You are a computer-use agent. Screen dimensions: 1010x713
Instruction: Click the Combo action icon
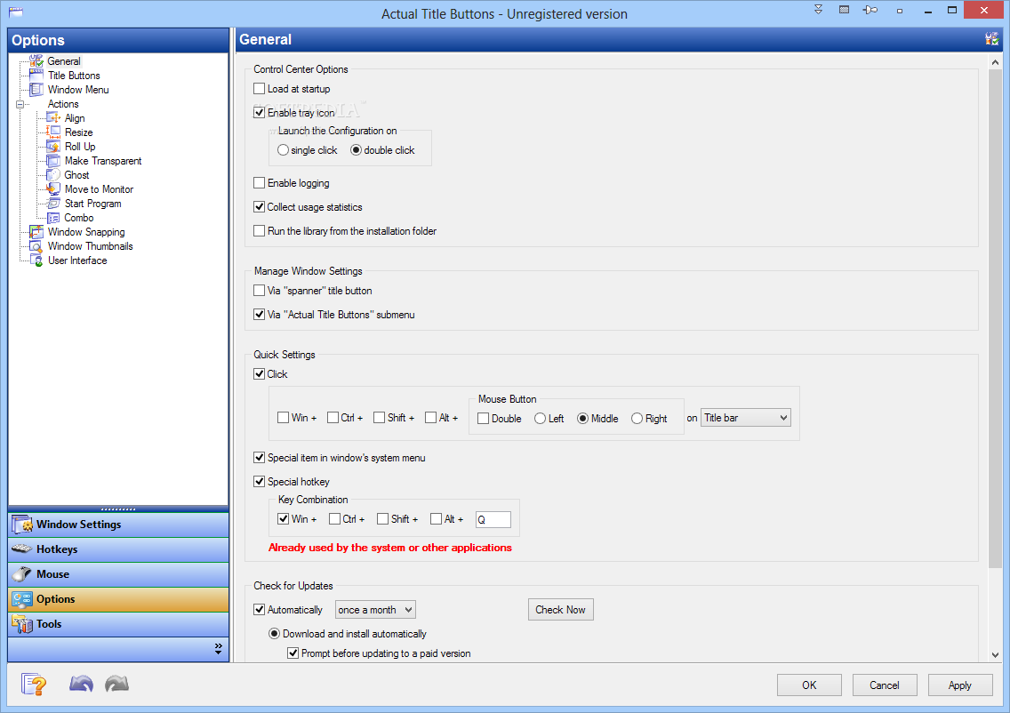click(x=53, y=218)
